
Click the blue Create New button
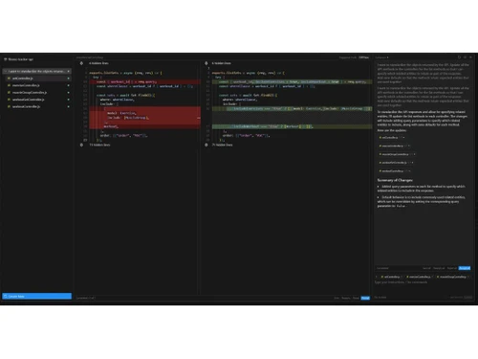37,296
